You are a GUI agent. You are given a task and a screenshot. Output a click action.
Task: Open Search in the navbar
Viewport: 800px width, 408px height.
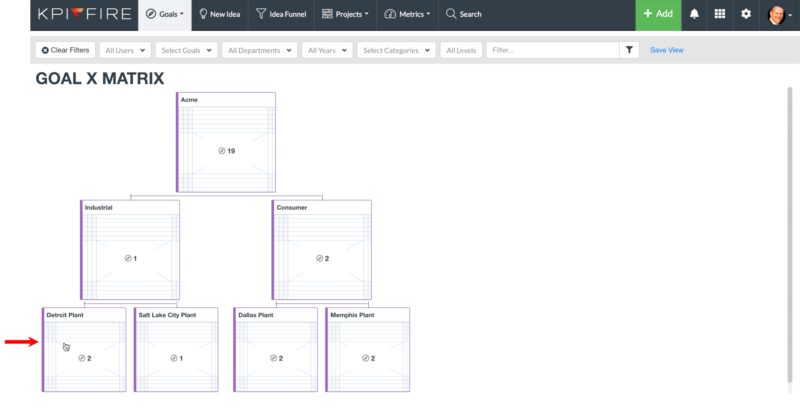[x=464, y=14]
